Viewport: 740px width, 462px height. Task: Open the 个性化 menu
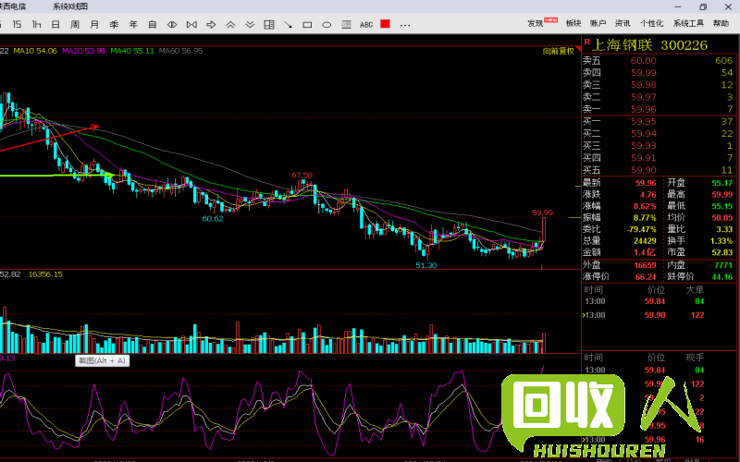651,23
